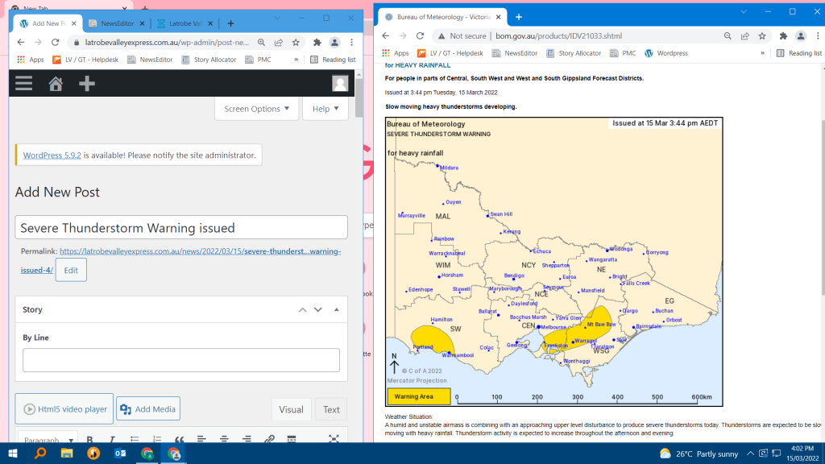825x464 pixels.
Task: Open the Paragraph format dropdown
Action: [48, 439]
